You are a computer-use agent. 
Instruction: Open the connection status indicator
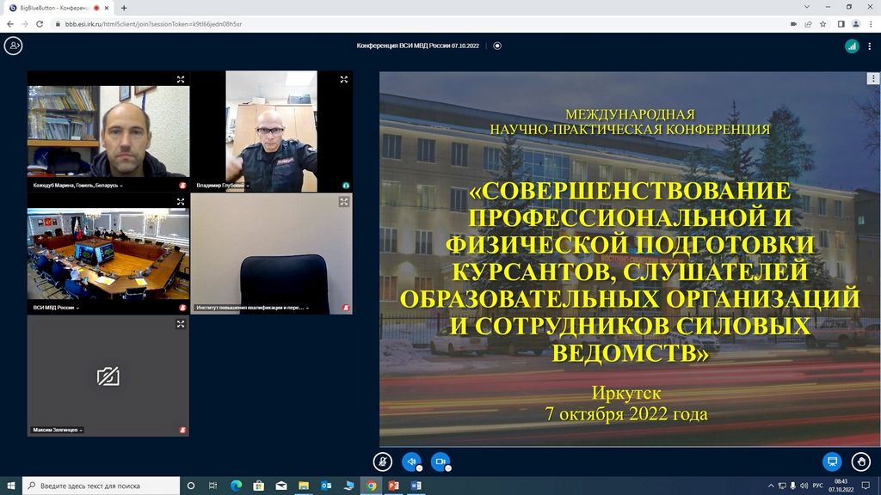tap(851, 46)
